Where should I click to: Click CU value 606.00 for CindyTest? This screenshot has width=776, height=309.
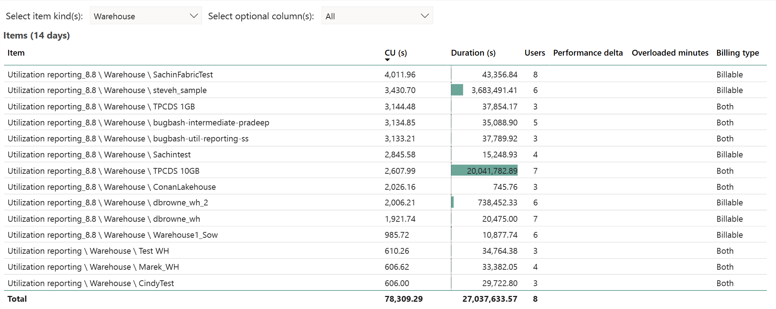click(x=397, y=283)
